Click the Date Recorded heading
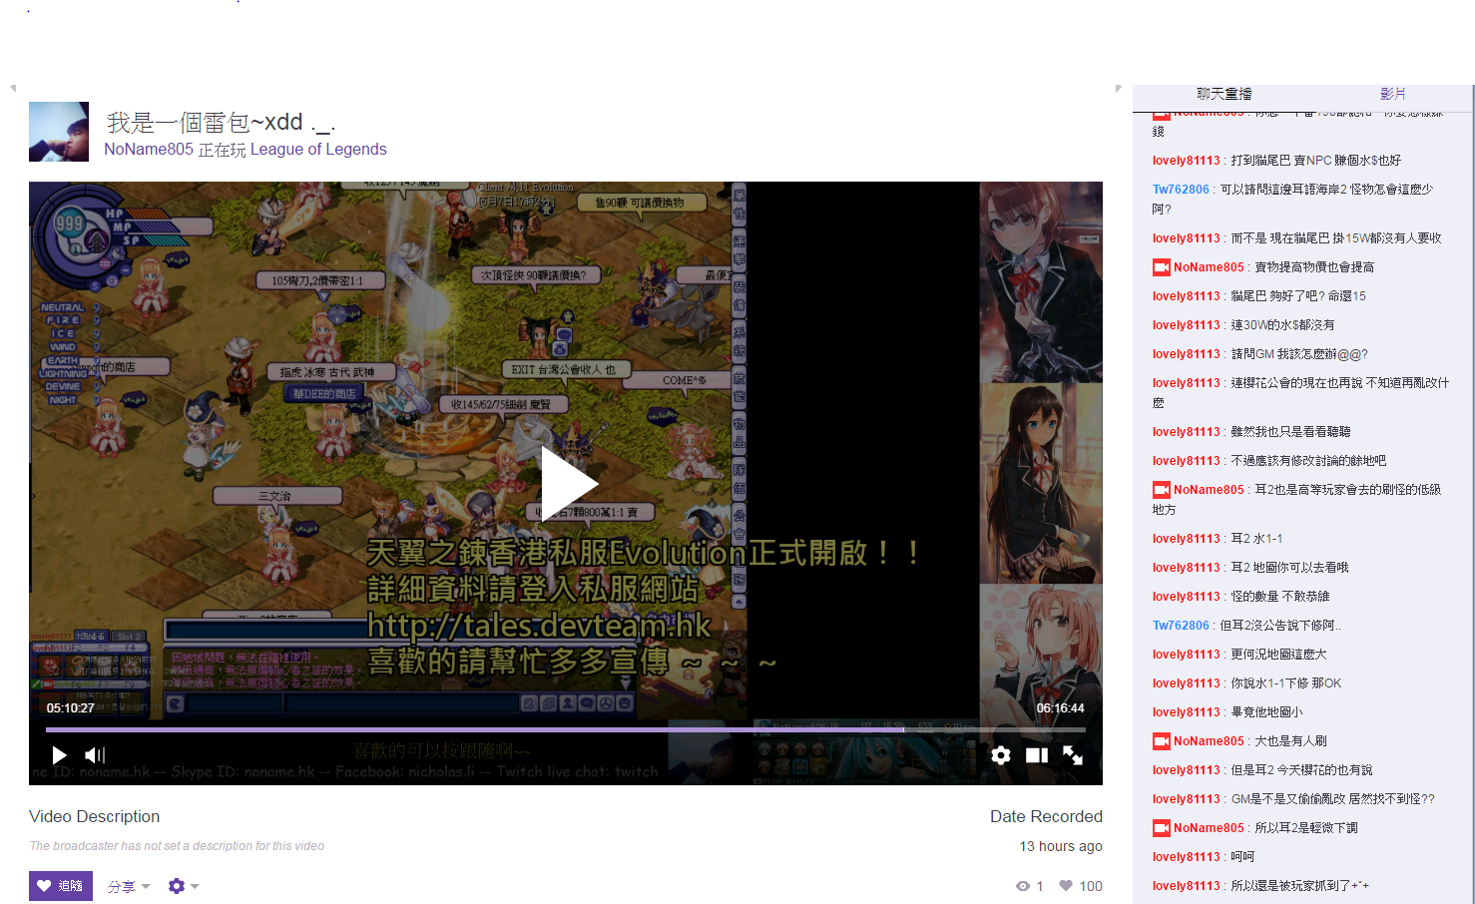 [1046, 816]
